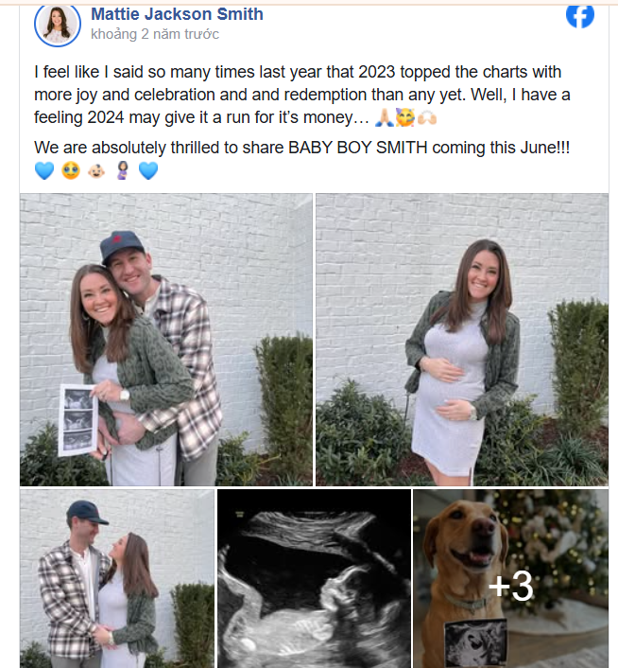Click the 'khoảng 2 năm trước' timestamp
The width and height of the screenshot is (618, 668).
point(154,34)
